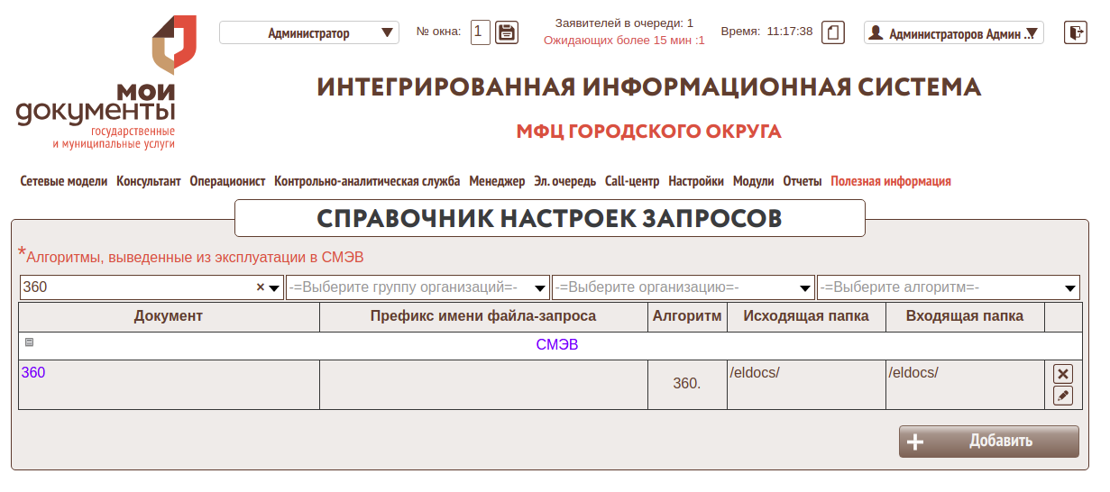Edit the 360 row with pencil icon
Image resolution: width=1110 pixels, height=492 pixels.
click(x=1063, y=396)
